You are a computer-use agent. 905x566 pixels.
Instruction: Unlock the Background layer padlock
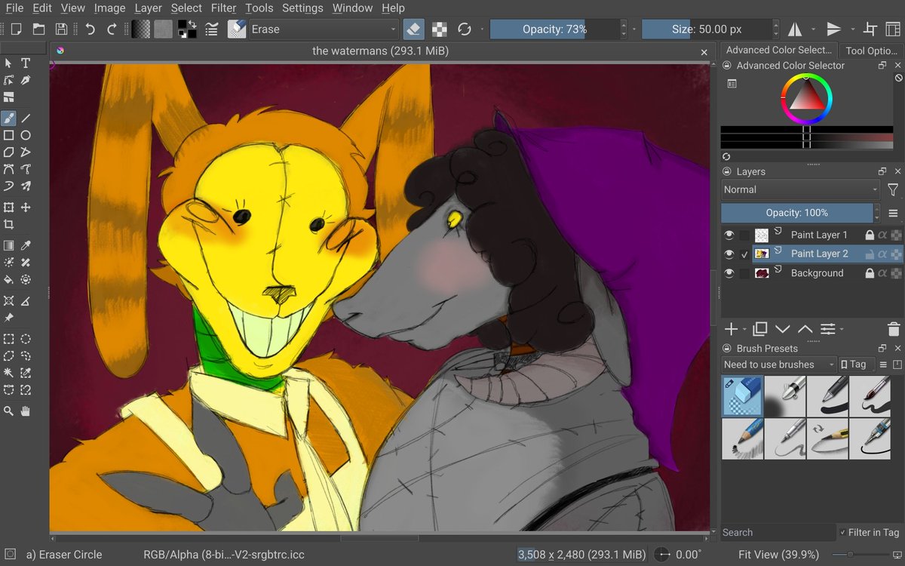870,273
